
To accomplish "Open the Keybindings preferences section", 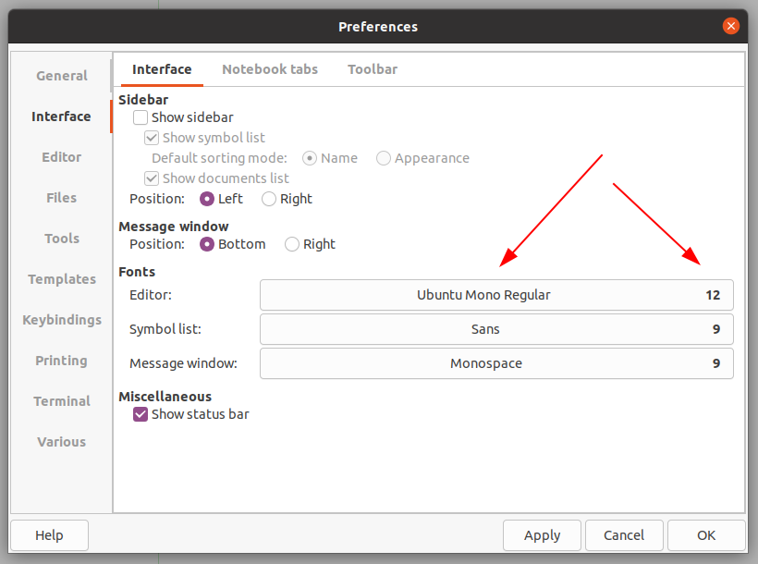I will tap(61, 320).
